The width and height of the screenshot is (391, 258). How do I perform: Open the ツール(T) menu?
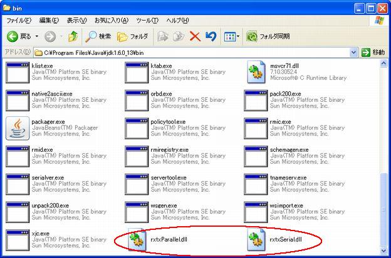click(x=147, y=21)
